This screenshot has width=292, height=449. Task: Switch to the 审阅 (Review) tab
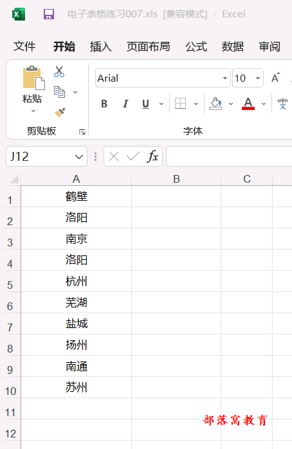coord(269,46)
